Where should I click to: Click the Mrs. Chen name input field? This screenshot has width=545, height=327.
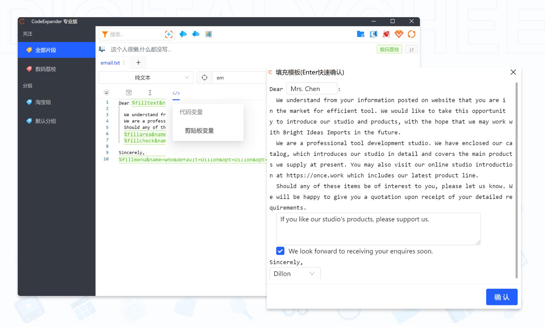pyautogui.click(x=312, y=89)
